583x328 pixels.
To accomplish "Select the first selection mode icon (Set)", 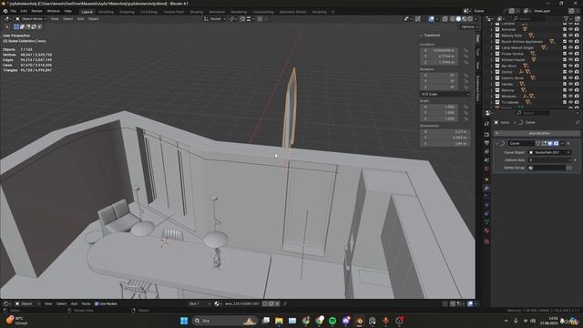I will (16, 26).
